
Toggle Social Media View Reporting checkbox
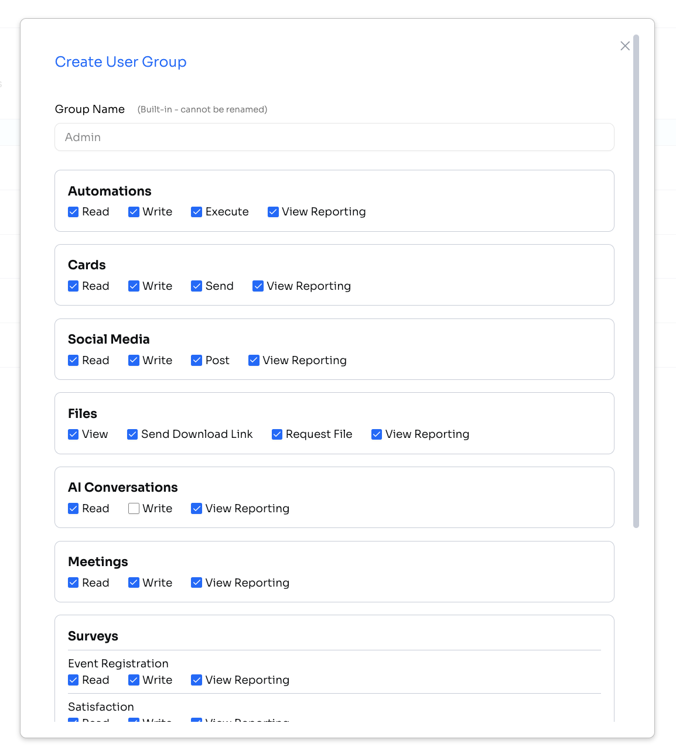[254, 360]
